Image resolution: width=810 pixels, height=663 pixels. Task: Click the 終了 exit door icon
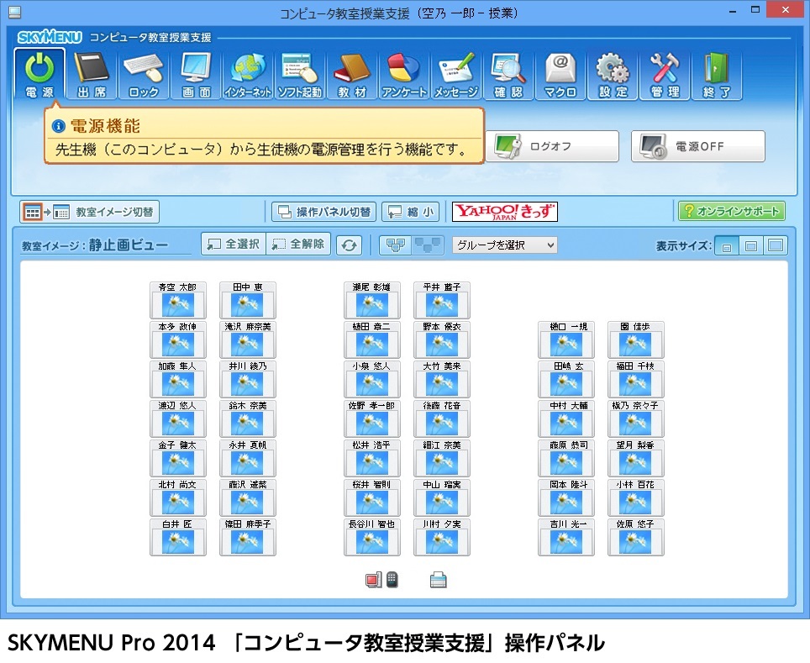pos(717,75)
